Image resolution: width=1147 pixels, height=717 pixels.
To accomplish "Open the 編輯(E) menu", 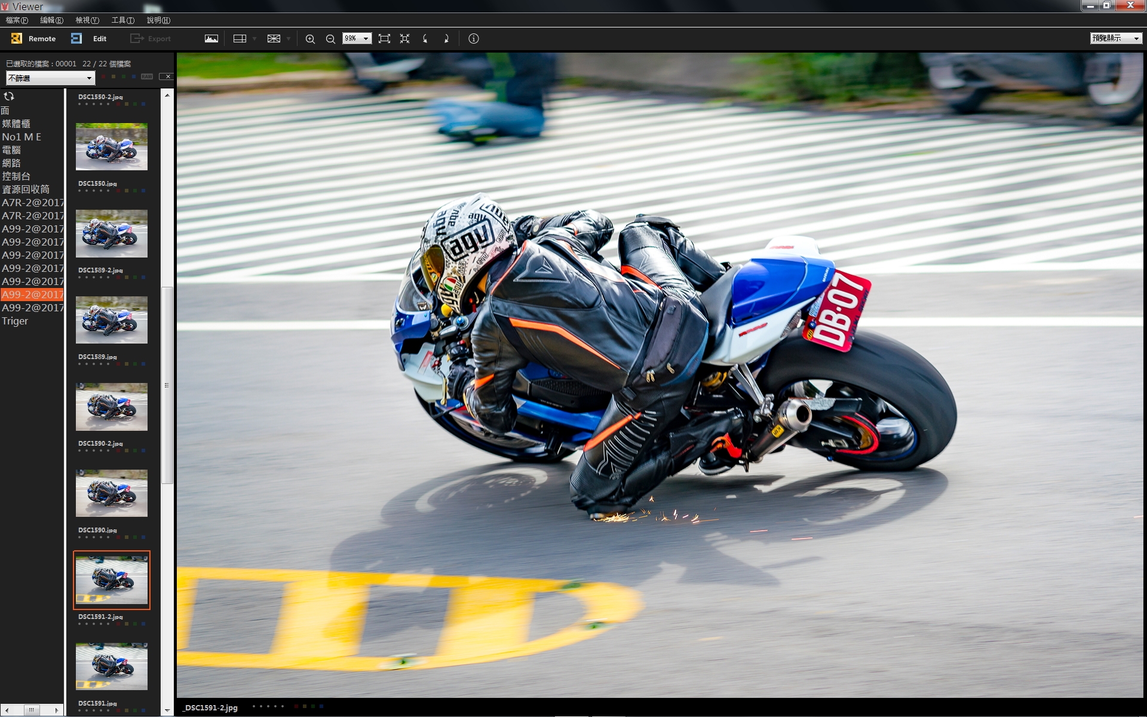I will click(51, 20).
